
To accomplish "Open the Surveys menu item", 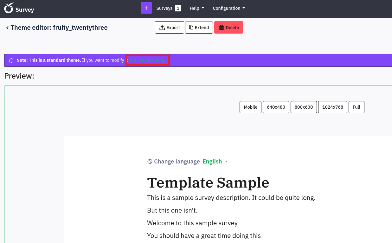I will coord(164,8).
